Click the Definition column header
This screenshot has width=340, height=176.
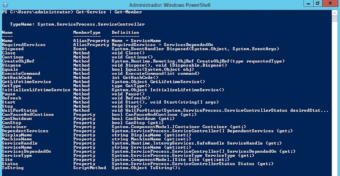[x=125, y=33]
